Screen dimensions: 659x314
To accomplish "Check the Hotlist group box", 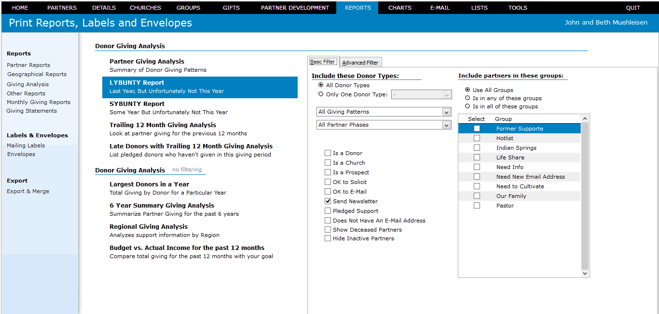I will tap(477, 138).
